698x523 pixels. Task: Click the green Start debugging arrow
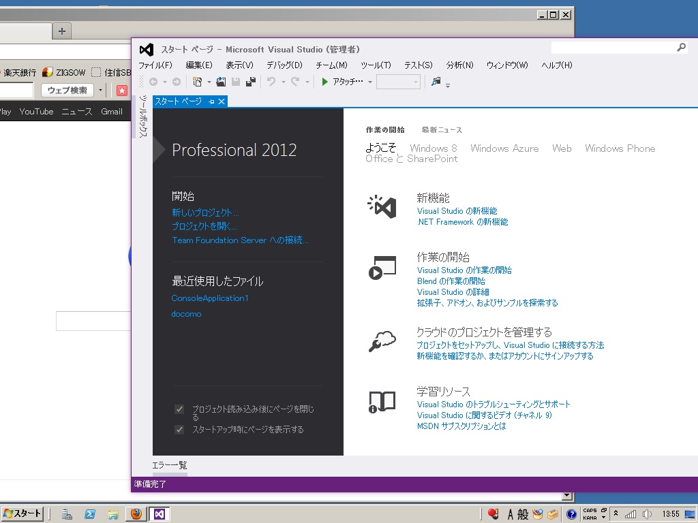[325, 82]
